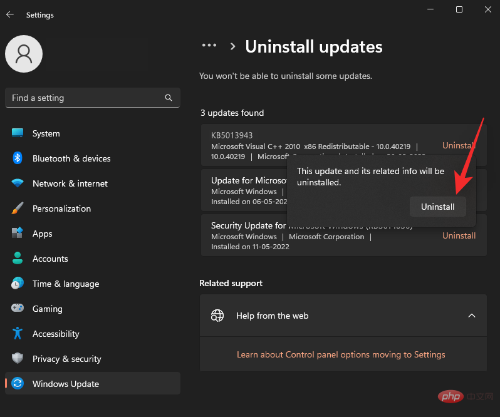
Task: Go back using the back arrow
Action: pos(10,14)
